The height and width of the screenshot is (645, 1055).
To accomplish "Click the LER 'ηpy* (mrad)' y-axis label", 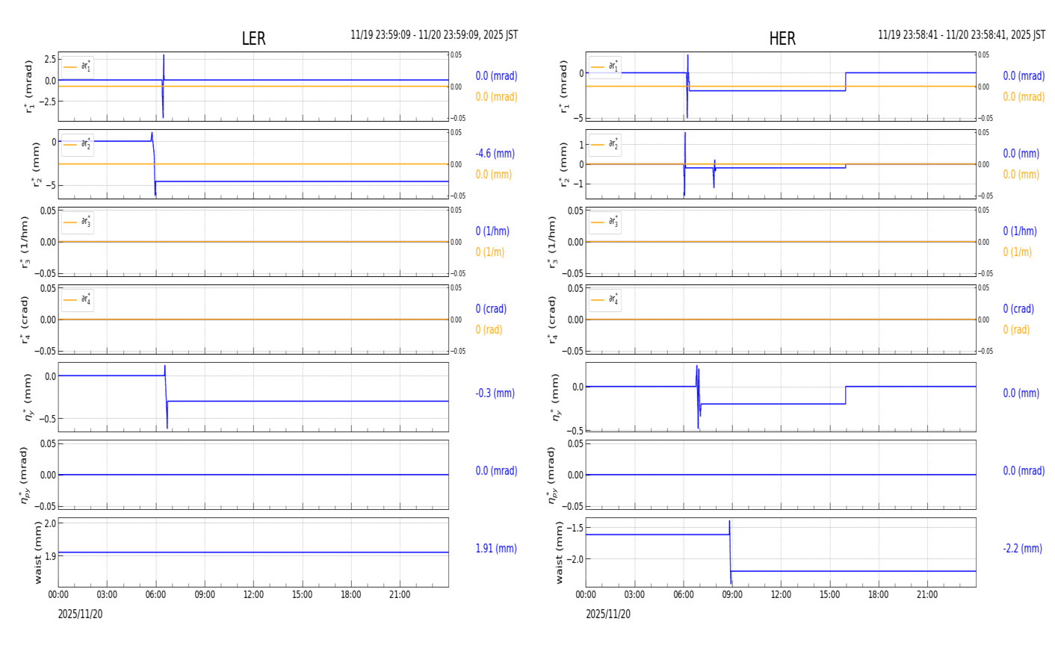I will [x=25, y=475].
